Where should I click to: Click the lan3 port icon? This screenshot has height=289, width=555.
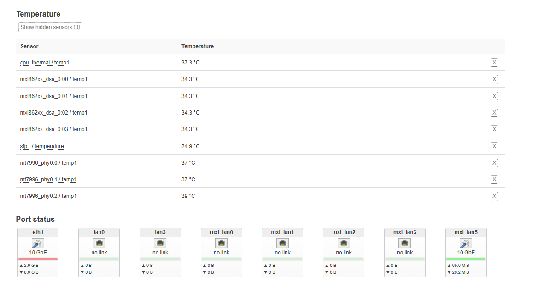(x=160, y=243)
